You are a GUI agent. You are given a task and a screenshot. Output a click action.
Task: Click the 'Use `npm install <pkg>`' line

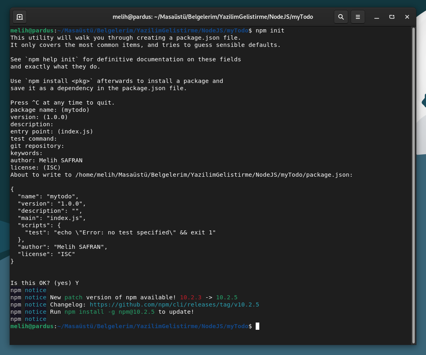pyautogui.click(x=117, y=81)
